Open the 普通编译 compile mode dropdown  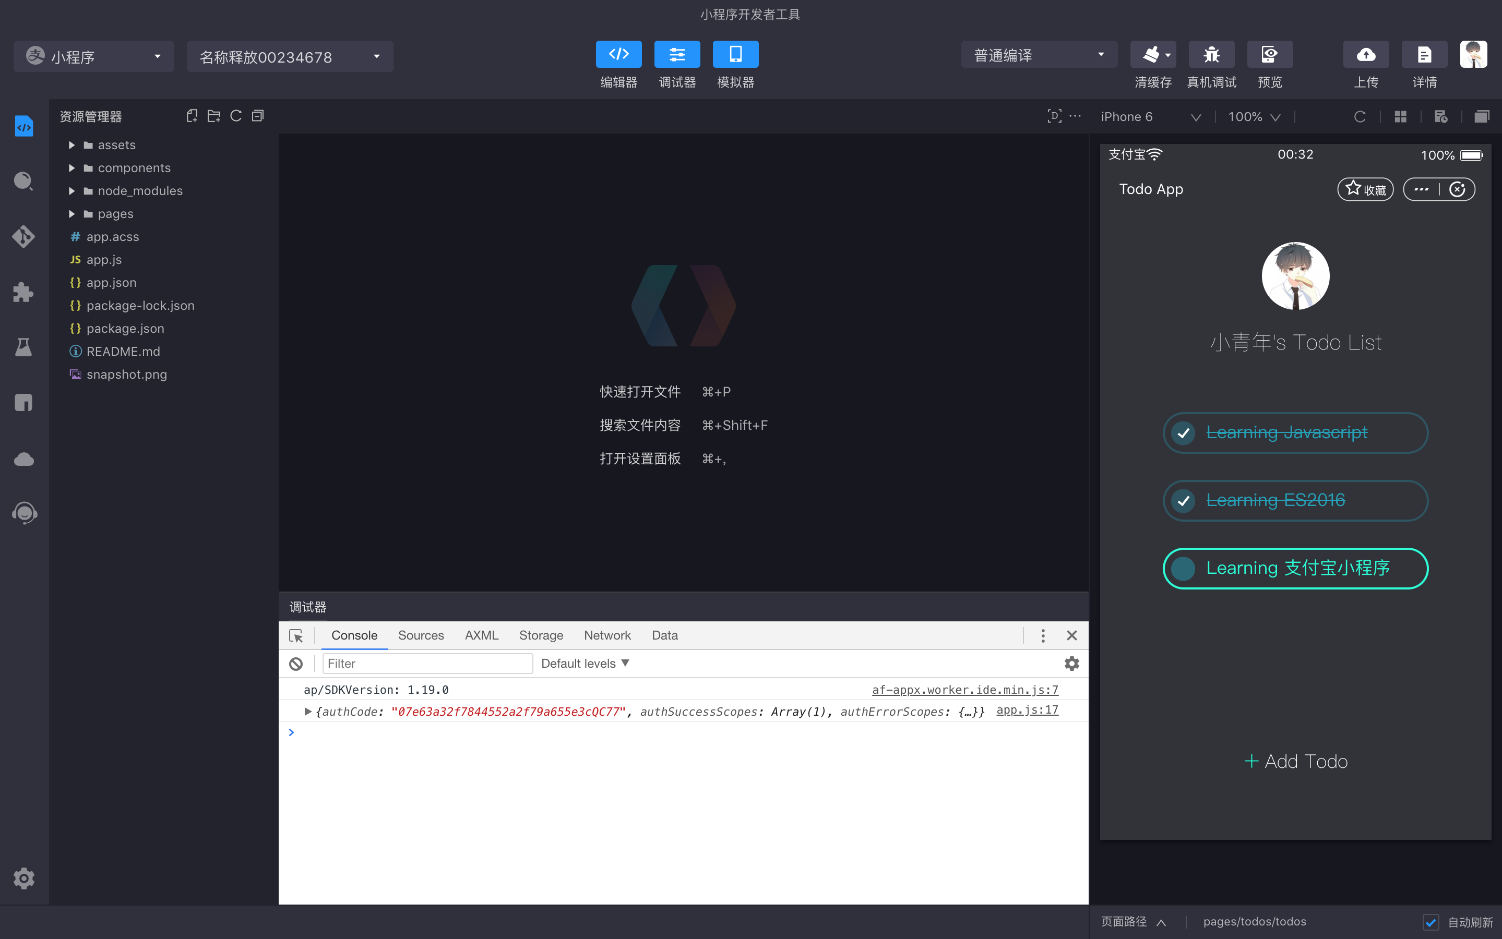[1039, 55]
